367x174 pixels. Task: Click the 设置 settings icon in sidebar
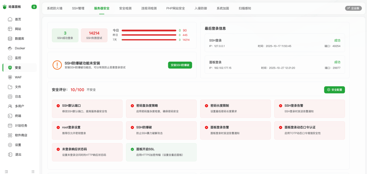click(10, 145)
